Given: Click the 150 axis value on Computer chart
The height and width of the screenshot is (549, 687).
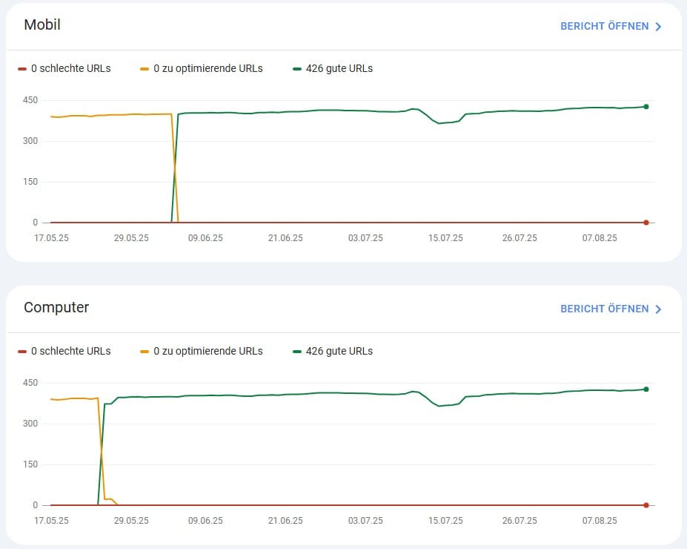Looking at the screenshot, I should tap(30, 464).
